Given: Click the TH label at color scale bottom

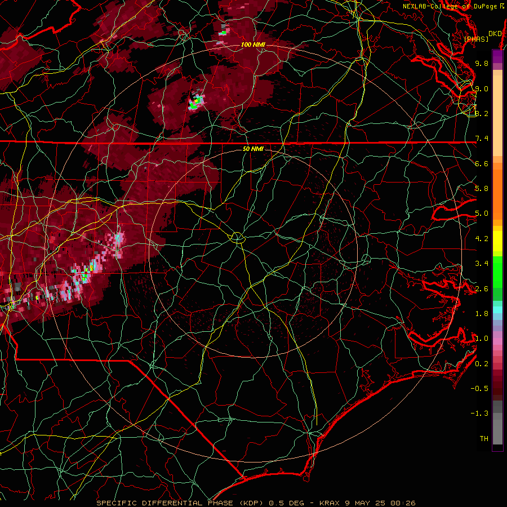Looking at the screenshot, I should pyautogui.click(x=484, y=439).
